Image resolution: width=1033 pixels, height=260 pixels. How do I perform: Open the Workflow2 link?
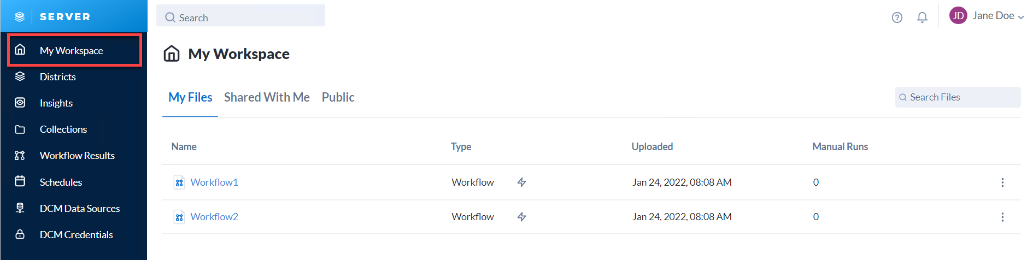214,217
